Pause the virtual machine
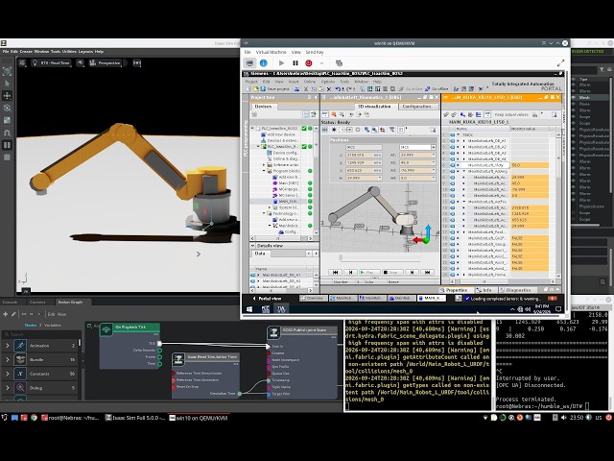 click(x=295, y=63)
